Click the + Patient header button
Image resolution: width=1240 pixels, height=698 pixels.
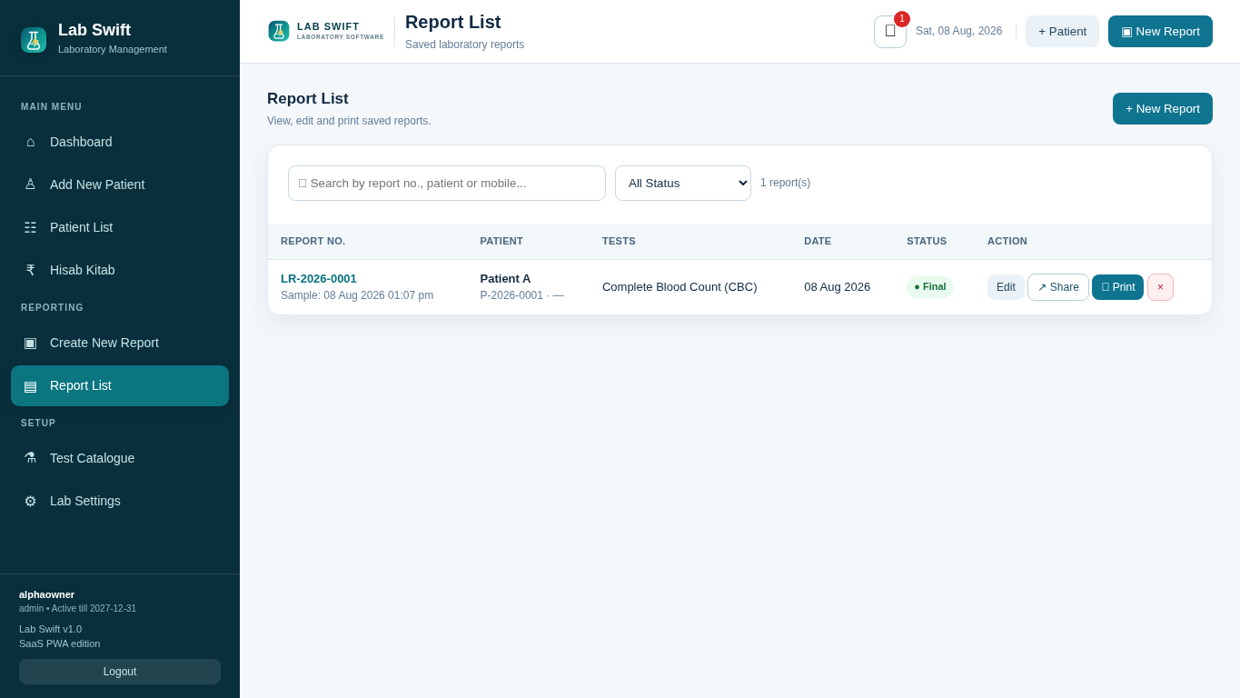[1062, 31]
